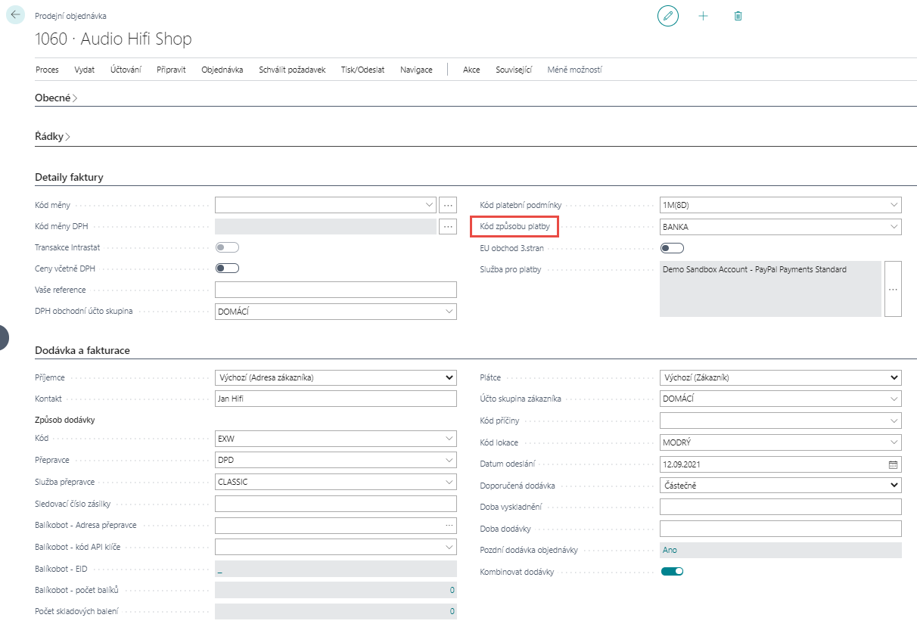Open lookup ellipsis next to Kód měny
This screenshot has height=627, width=917.
pos(448,205)
